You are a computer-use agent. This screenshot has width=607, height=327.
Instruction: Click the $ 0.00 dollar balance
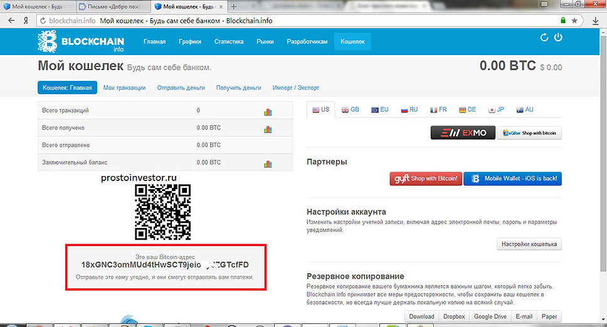click(551, 67)
